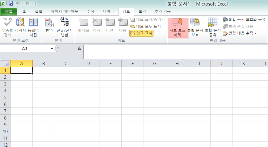
Task: Open the 파일 (File) tab
Action: point(9,12)
